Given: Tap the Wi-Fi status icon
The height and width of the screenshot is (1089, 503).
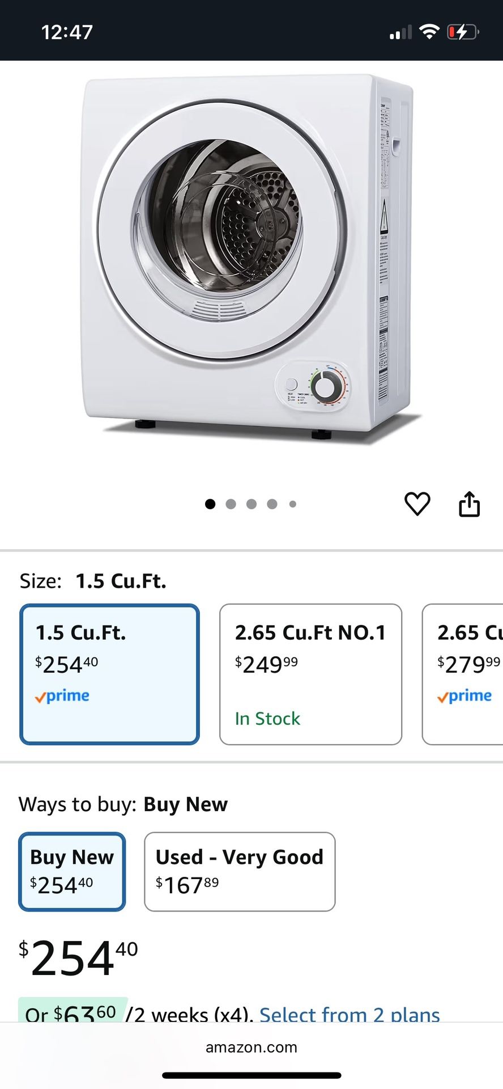Looking at the screenshot, I should point(429,32).
